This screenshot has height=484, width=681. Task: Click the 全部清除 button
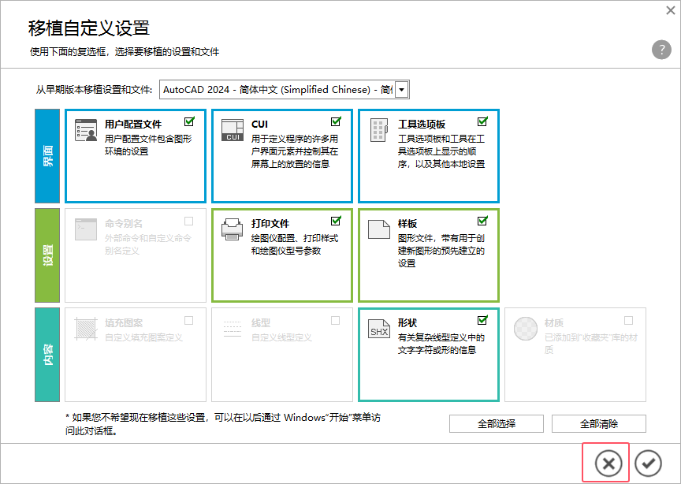[x=599, y=423]
